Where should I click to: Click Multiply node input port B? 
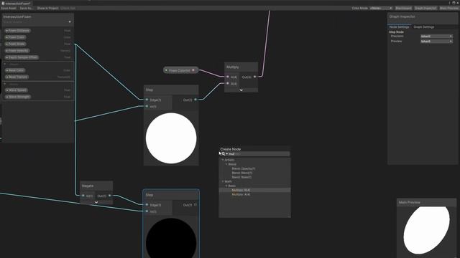point(228,84)
